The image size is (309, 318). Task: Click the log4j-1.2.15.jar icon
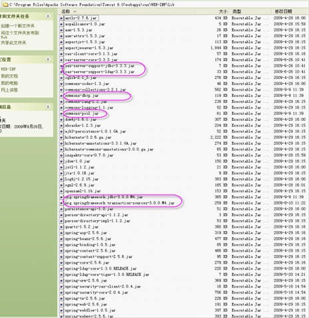(62, 179)
